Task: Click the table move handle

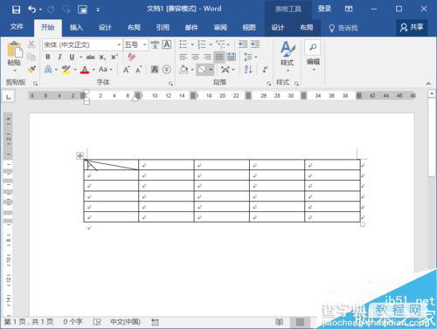Action: pos(80,155)
